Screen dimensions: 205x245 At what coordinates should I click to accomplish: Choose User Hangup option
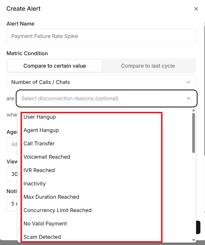pyautogui.click(x=40, y=117)
